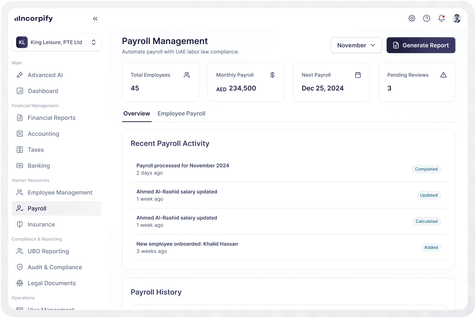
Task: Collapse the sidebar with the double-chevron
Action: click(95, 18)
